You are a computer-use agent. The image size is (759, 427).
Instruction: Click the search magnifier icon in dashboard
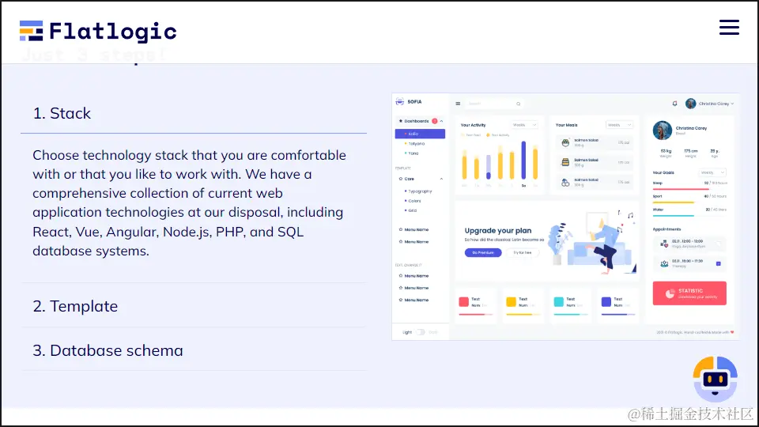click(519, 104)
